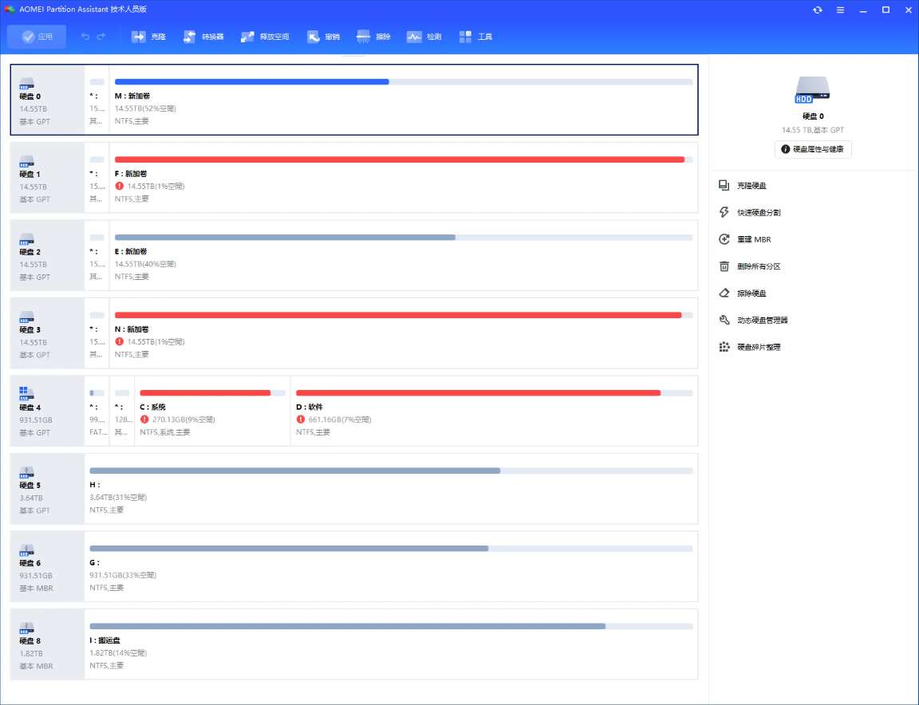
Task: Select the 128 MB unlabeled partition on Disk 4
Action: (x=123, y=411)
